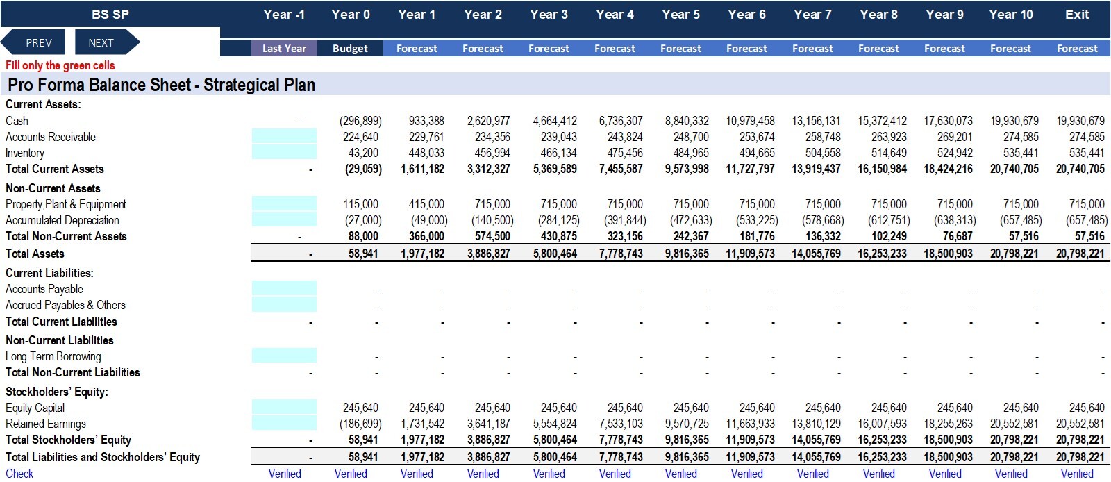The height and width of the screenshot is (482, 1111).
Task: Click the Pro Forma Balance Sheet title
Action: click(161, 85)
